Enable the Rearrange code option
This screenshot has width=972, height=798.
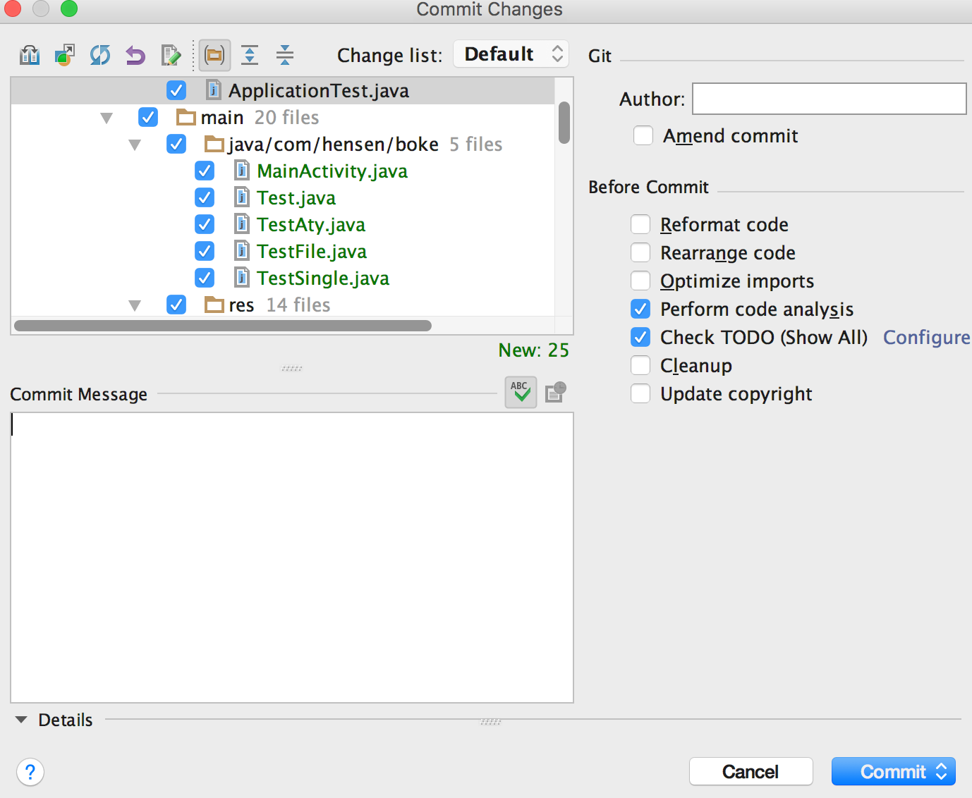(x=640, y=252)
